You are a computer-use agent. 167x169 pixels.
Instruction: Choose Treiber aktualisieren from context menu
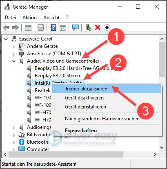(107, 89)
